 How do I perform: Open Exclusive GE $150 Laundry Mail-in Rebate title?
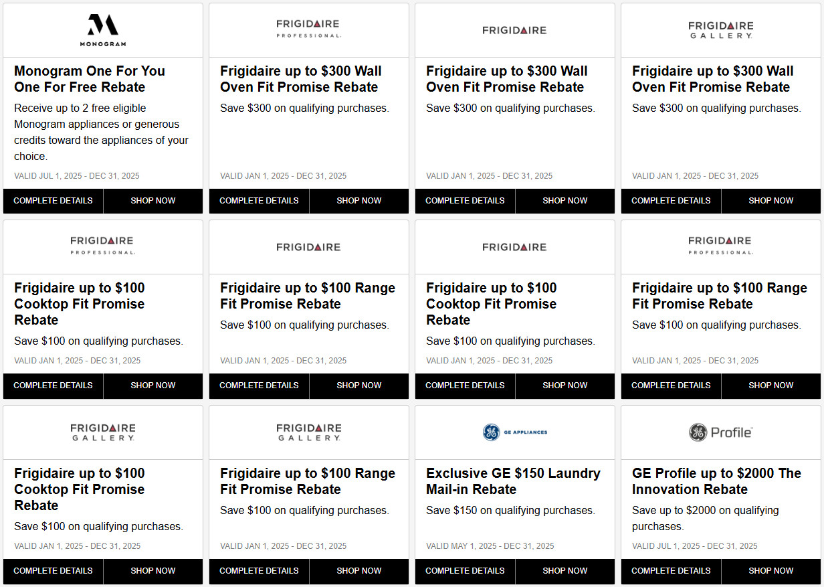pyautogui.click(x=513, y=481)
